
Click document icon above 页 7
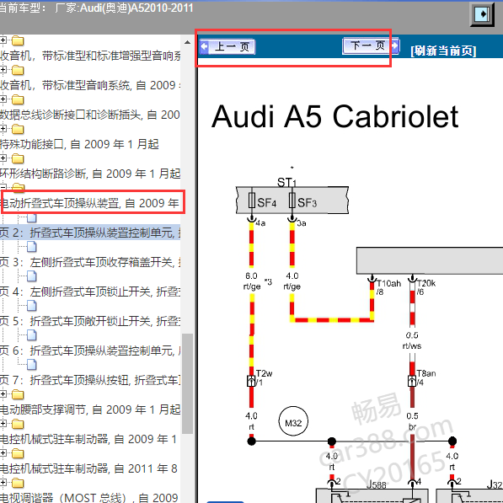point(31,365)
